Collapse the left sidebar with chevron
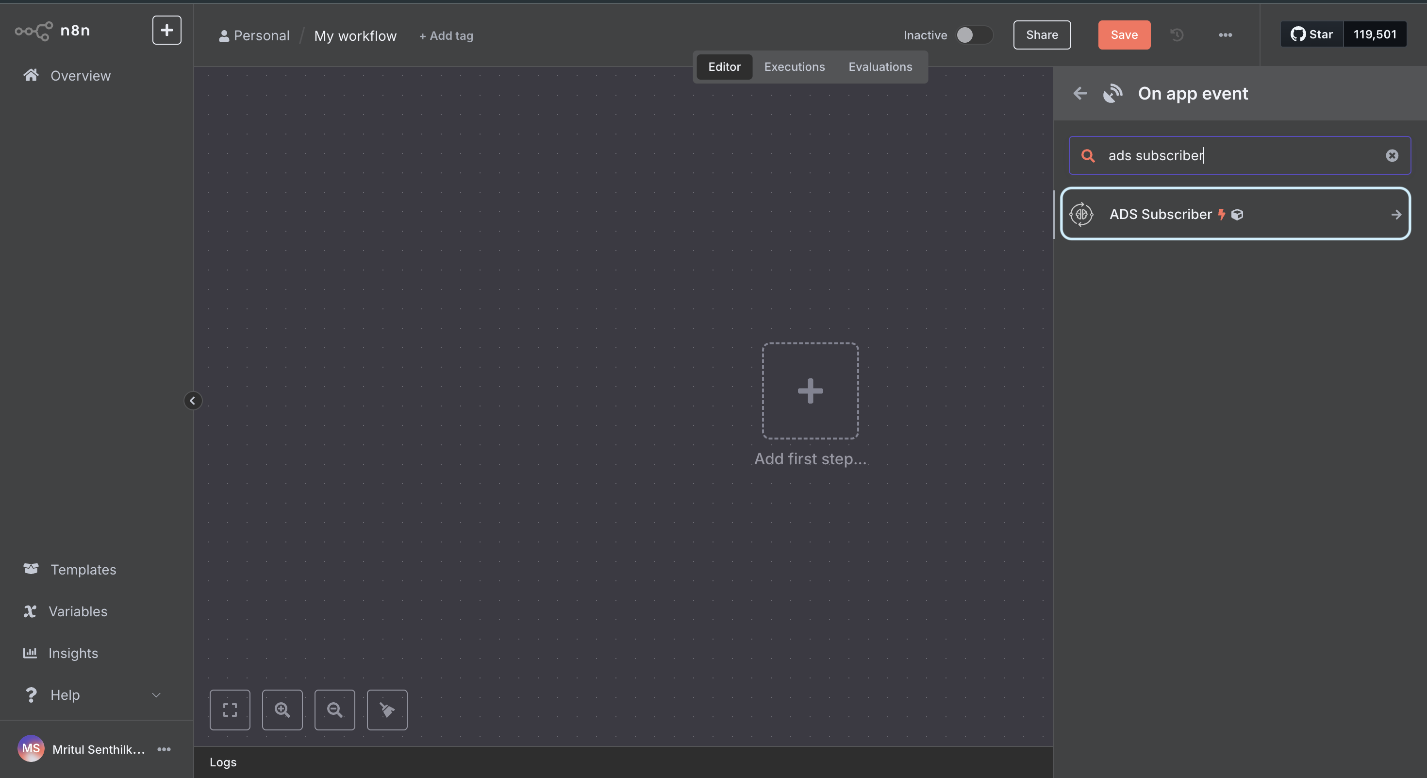This screenshot has width=1427, height=778. (193, 400)
